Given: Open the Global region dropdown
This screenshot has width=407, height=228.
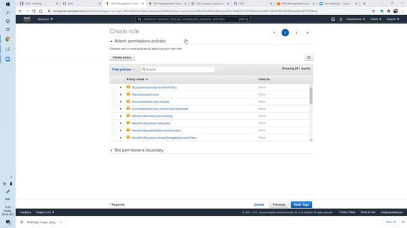Looking at the screenshot, I should [x=376, y=19].
